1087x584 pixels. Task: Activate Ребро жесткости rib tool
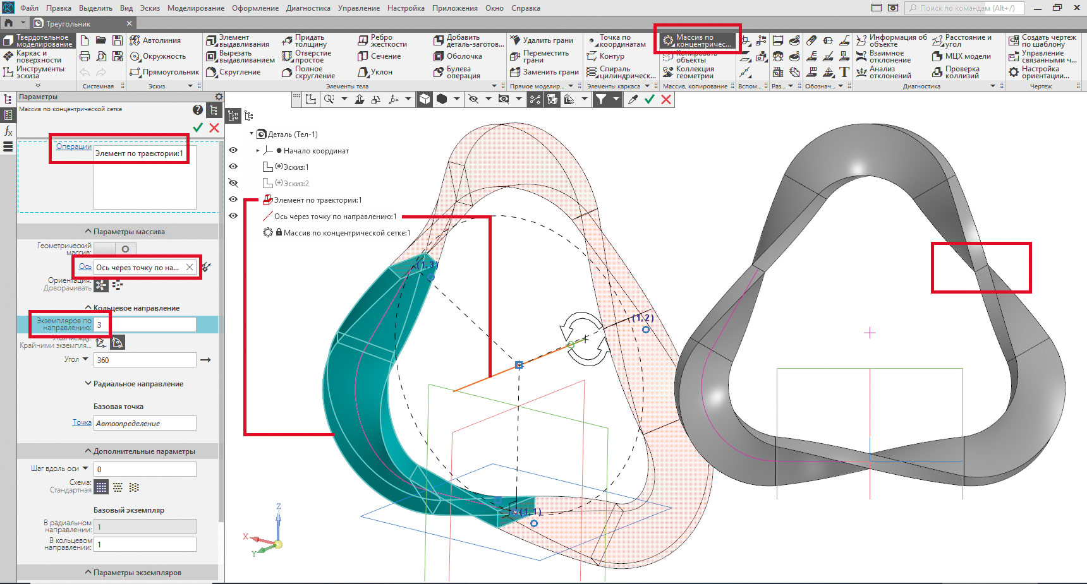(382, 40)
